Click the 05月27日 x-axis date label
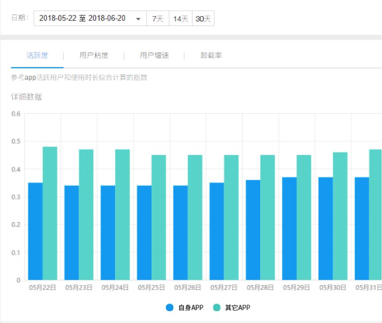The width and height of the screenshot is (382, 323). pyautogui.click(x=224, y=288)
